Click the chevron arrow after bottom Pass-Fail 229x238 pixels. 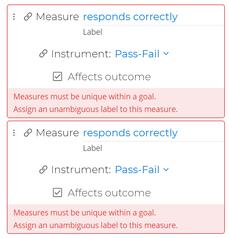[x=166, y=170]
